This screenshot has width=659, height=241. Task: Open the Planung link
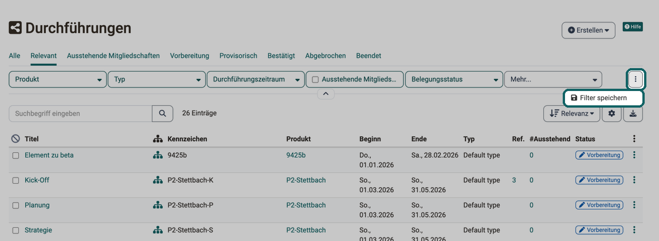tap(37, 205)
